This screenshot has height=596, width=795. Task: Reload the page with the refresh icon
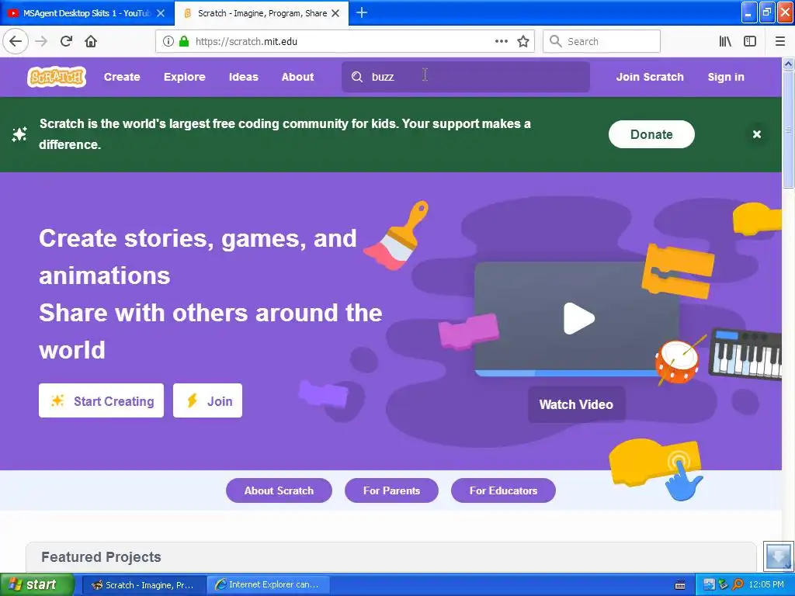pos(66,41)
